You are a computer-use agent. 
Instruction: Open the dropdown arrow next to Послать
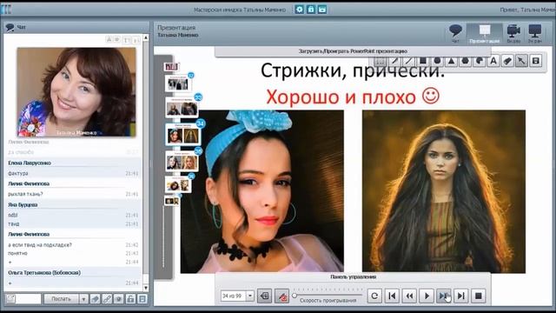pyautogui.click(x=83, y=299)
